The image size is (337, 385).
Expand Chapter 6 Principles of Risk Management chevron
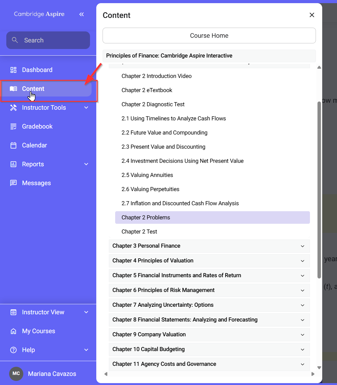[x=302, y=290]
